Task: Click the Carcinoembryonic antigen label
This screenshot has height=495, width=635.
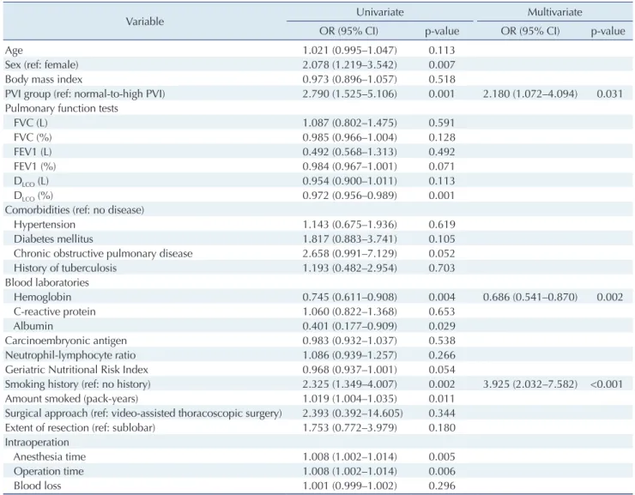Action: point(65,341)
